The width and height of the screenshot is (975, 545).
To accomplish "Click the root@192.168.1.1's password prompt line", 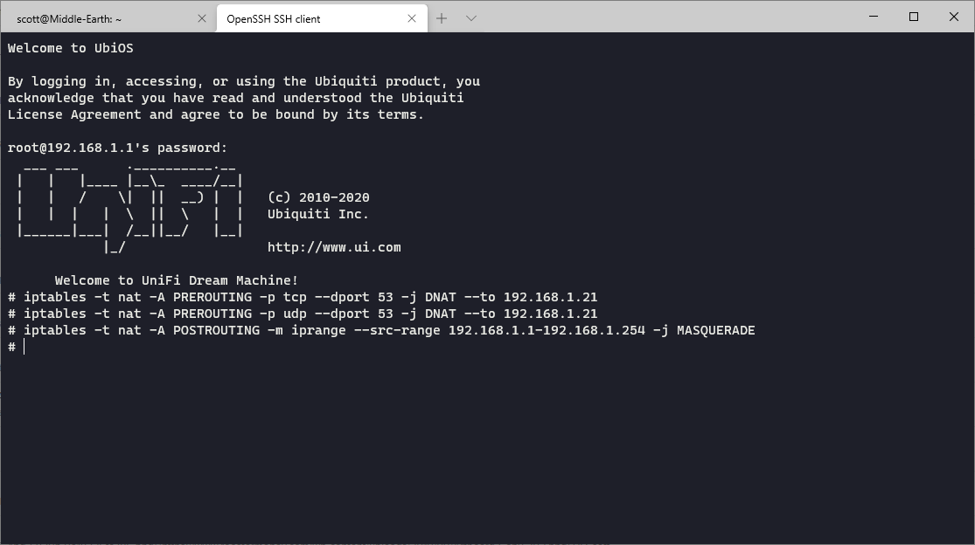I will tap(117, 148).
